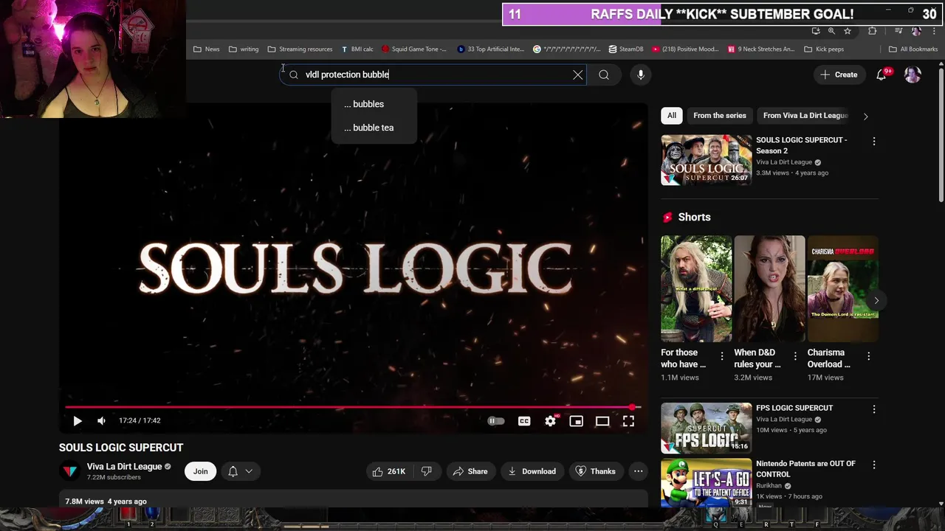Toggle the autoplay switch
Viewport: 945px width, 531px height.
point(496,421)
